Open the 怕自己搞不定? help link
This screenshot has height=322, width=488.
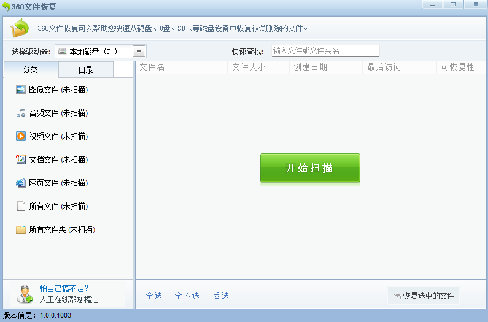(64, 288)
